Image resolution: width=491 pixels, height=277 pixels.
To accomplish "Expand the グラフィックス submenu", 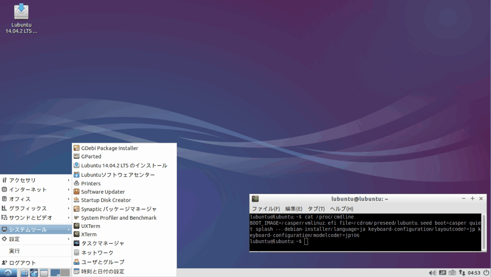I will coord(36,208).
